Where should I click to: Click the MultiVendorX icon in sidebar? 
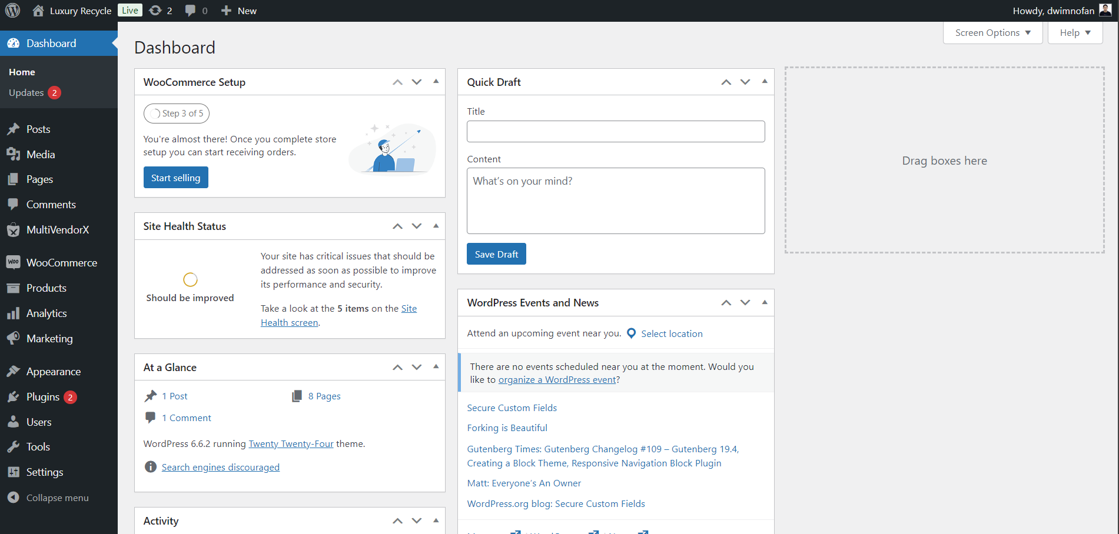[x=14, y=230]
